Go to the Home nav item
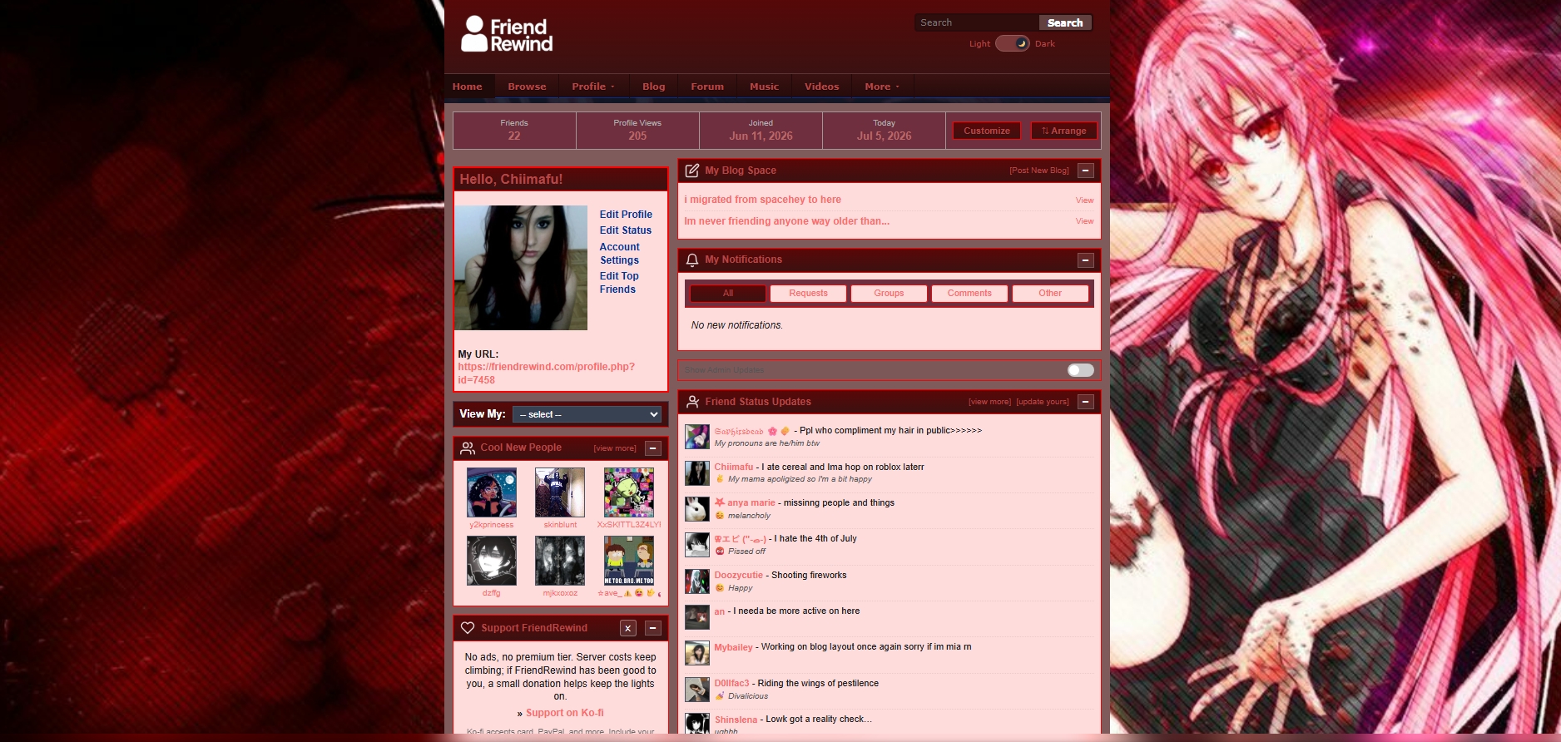Image resolution: width=1561 pixels, height=742 pixels. (468, 87)
